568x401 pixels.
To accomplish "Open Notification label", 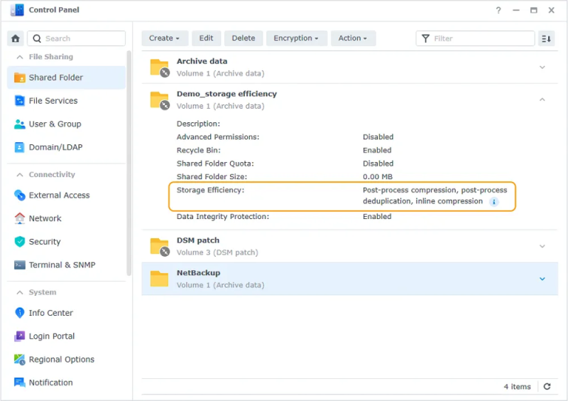I will tap(50, 383).
